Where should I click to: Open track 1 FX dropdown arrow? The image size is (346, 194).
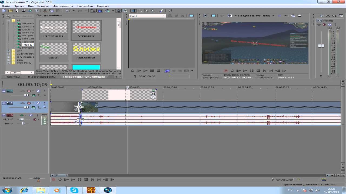33,91
